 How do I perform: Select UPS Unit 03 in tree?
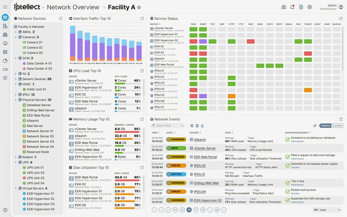[33, 178]
